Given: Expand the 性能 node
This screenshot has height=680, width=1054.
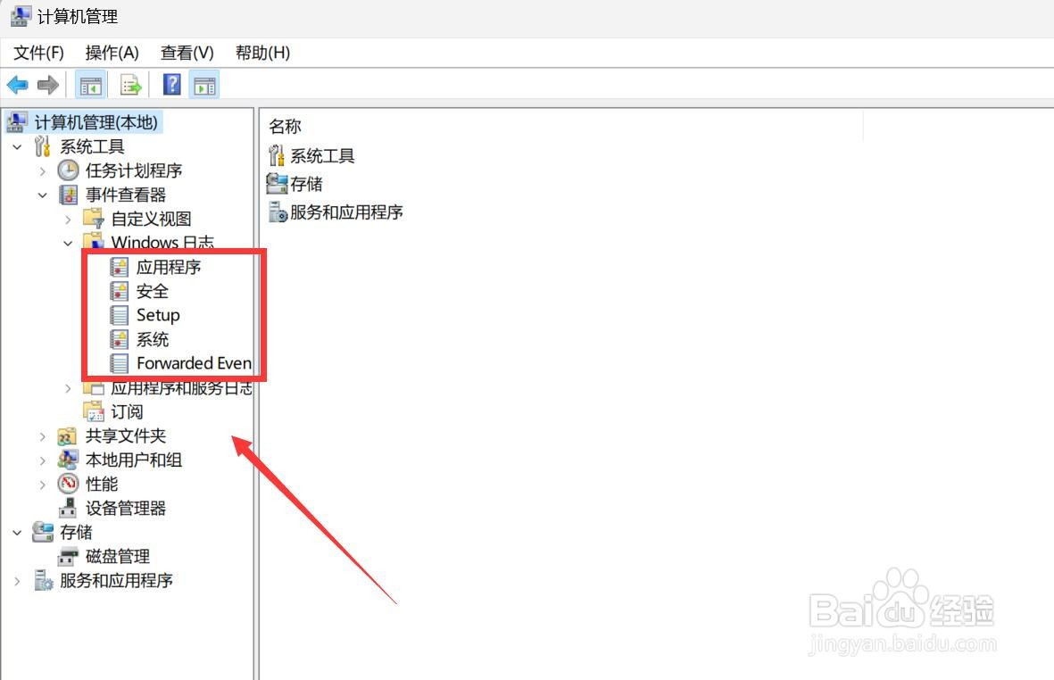Looking at the screenshot, I should (x=42, y=485).
